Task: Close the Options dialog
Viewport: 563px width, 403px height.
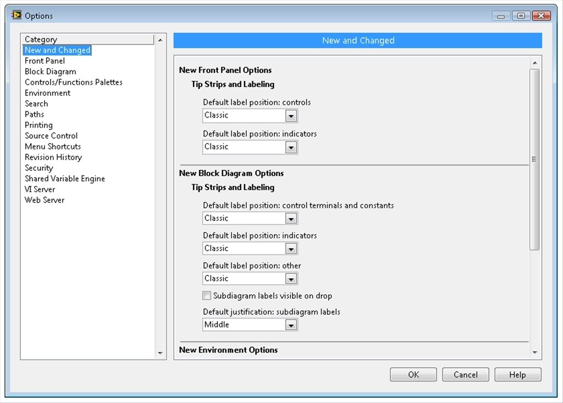Action: coord(541,16)
